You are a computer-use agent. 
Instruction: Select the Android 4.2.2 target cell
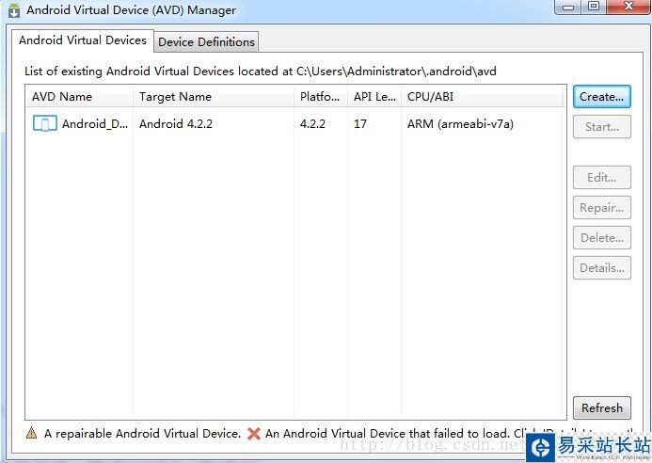click(x=176, y=124)
